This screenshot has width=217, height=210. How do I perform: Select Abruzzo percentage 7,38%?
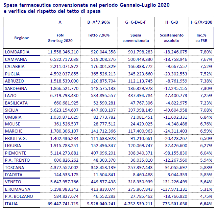tap(206, 81)
